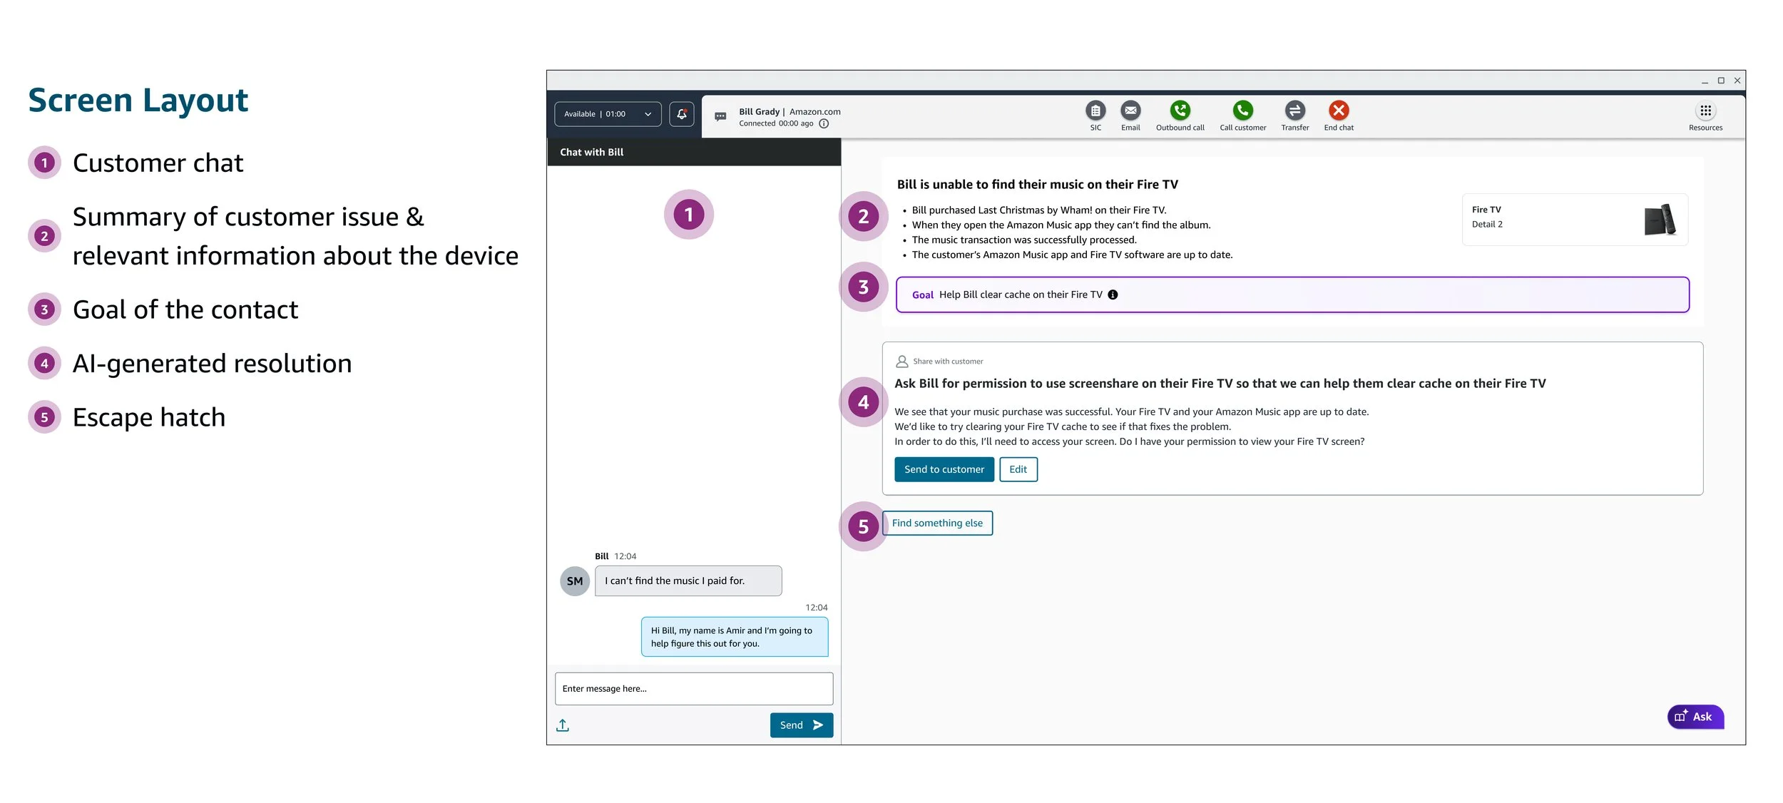Image resolution: width=1783 pixels, height=803 pixels.
Task: Open the Email action icon
Action: [1130, 111]
